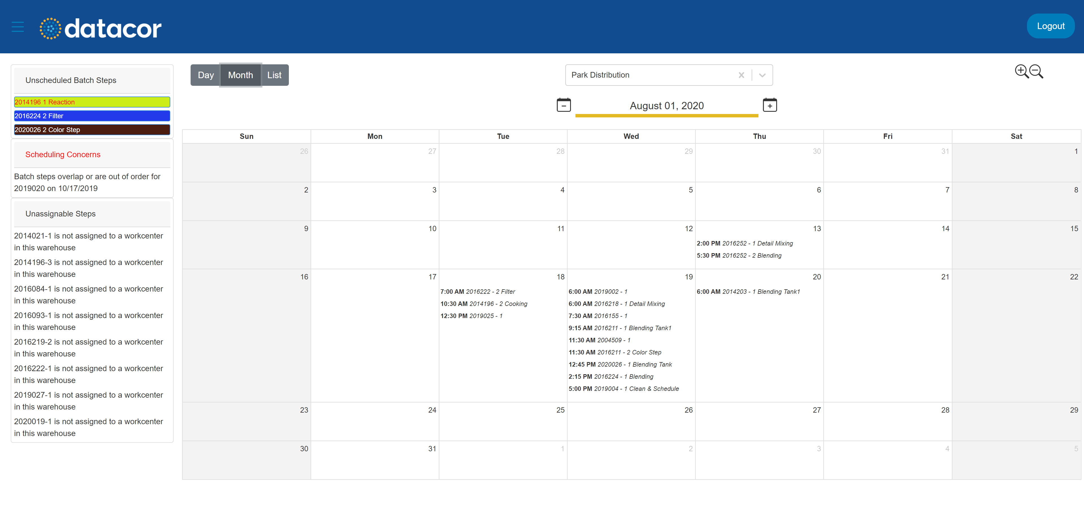
Task: Select August 20 day number
Action: pos(817,277)
